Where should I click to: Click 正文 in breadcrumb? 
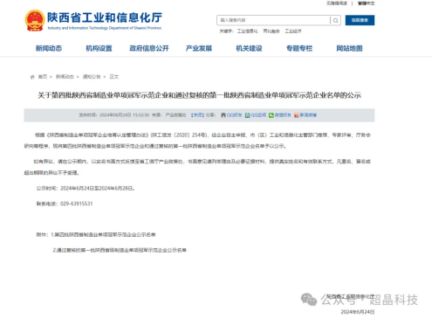(114, 77)
